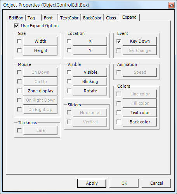Close the Object Properties dialog
Viewport: 177px width, 194px height.
point(171,5)
